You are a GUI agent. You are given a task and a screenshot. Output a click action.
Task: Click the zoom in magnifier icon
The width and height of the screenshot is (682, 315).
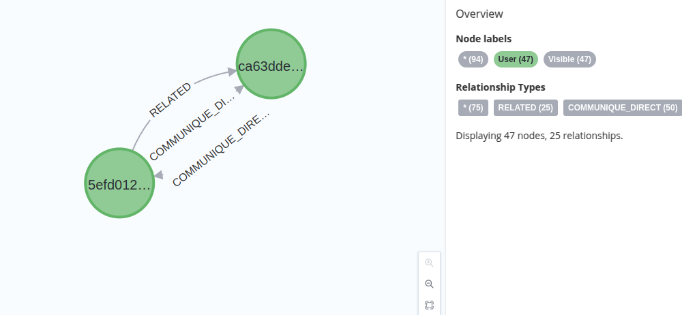pyautogui.click(x=429, y=262)
